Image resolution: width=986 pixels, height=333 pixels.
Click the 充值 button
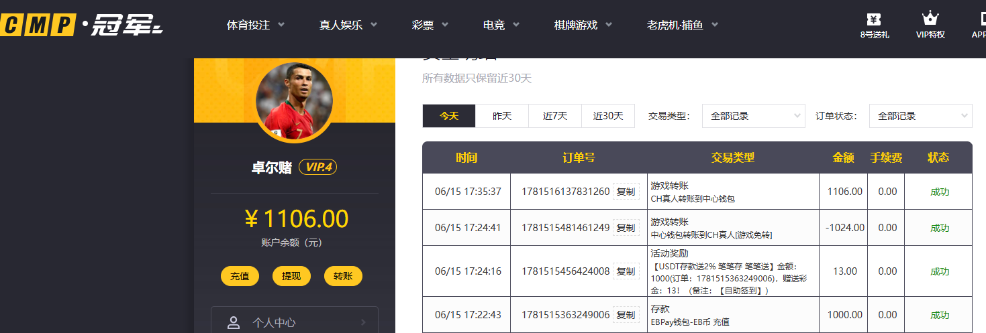pos(240,276)
